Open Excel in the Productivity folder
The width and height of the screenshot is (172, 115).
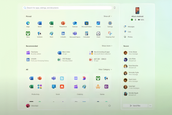31,87
